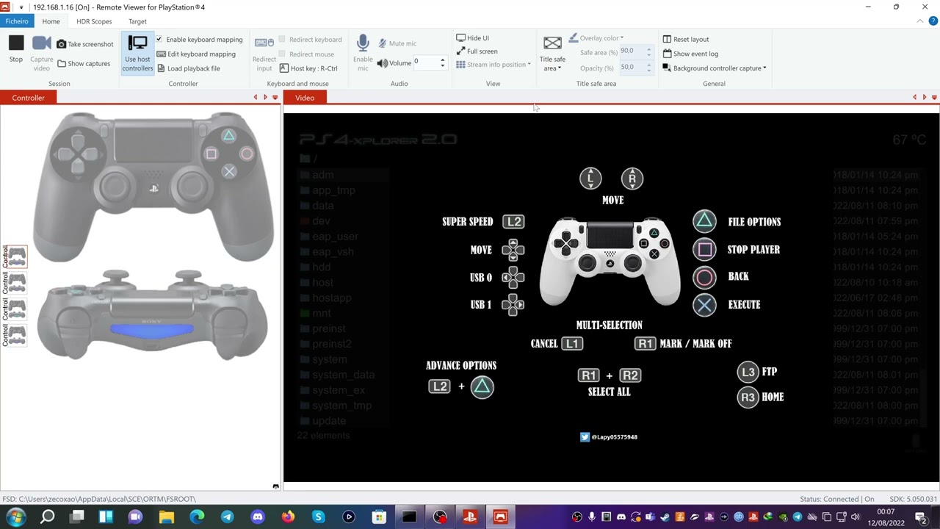The height and width of the screenshot is (529, 940).
Task: Select the second controller thumbnail
Action: [16, 283]
